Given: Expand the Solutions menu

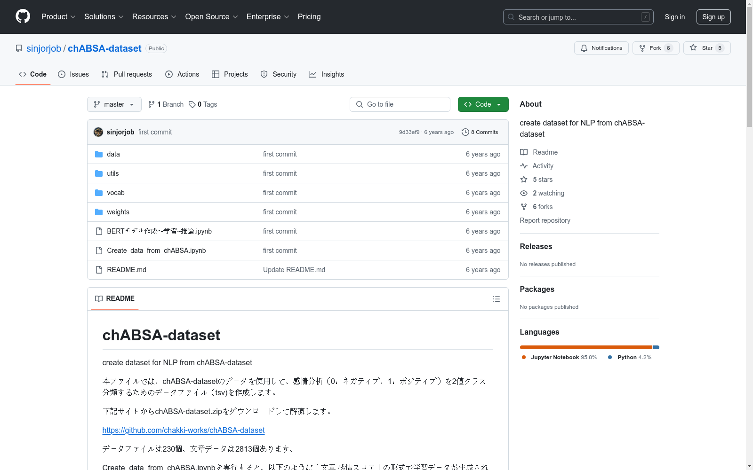Looking at the screenshot, I should (104, 16).
